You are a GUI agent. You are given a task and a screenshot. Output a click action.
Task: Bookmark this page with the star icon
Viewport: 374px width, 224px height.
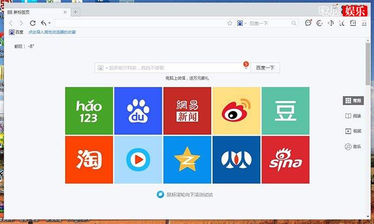(230, 23)
